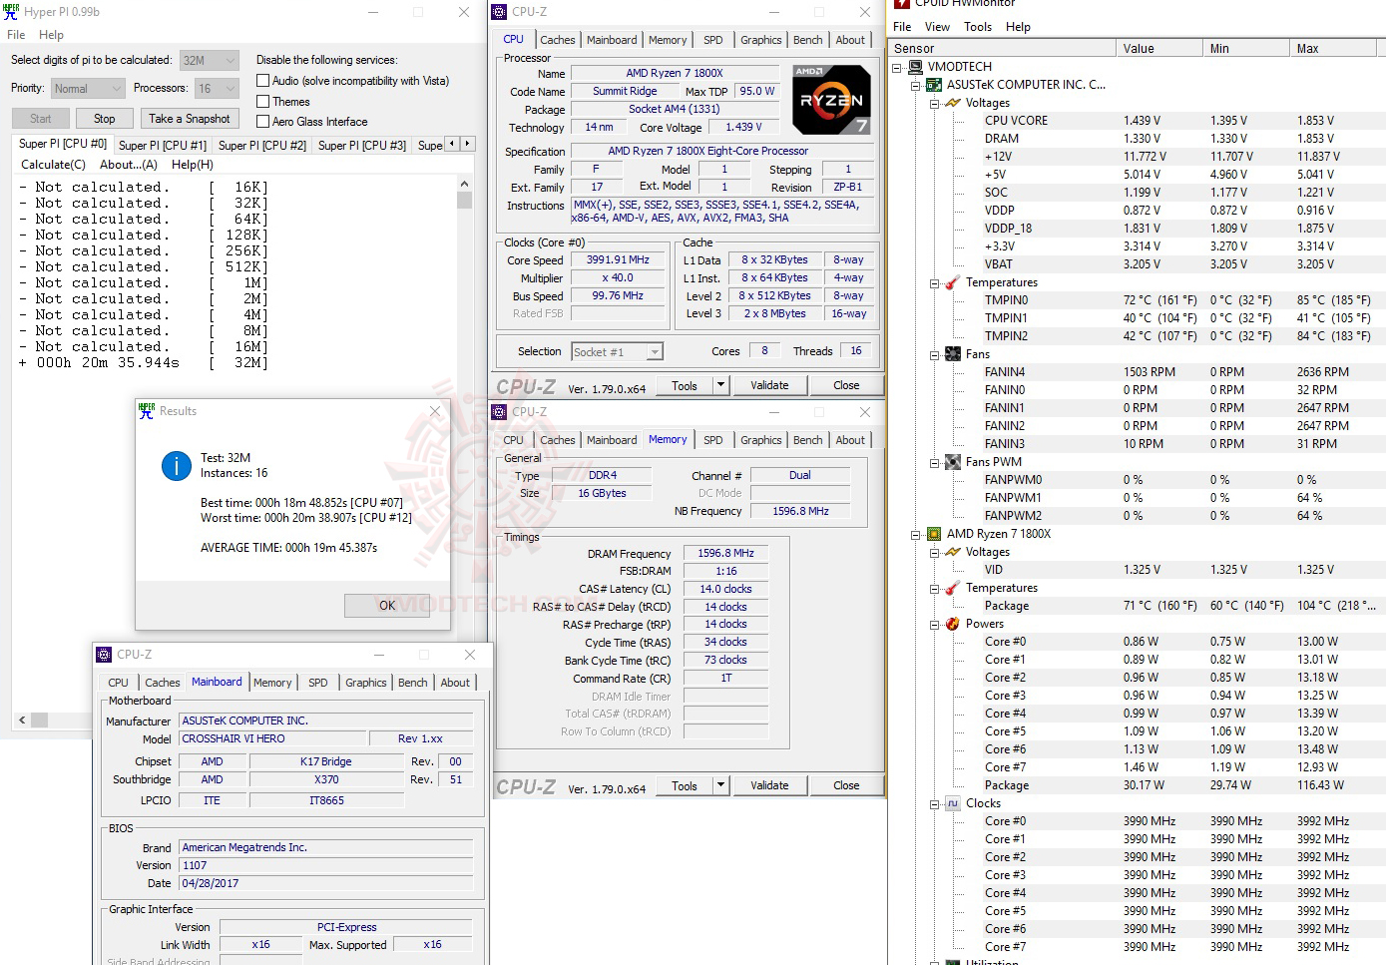
Task: Collapse the AMD Ryzen 7 1800X node
Action: [916, 534]
